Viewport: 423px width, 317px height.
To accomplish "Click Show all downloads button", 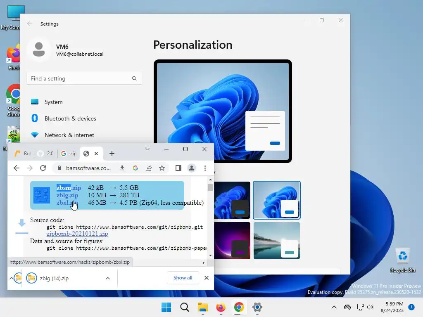I will pos(183,278).
